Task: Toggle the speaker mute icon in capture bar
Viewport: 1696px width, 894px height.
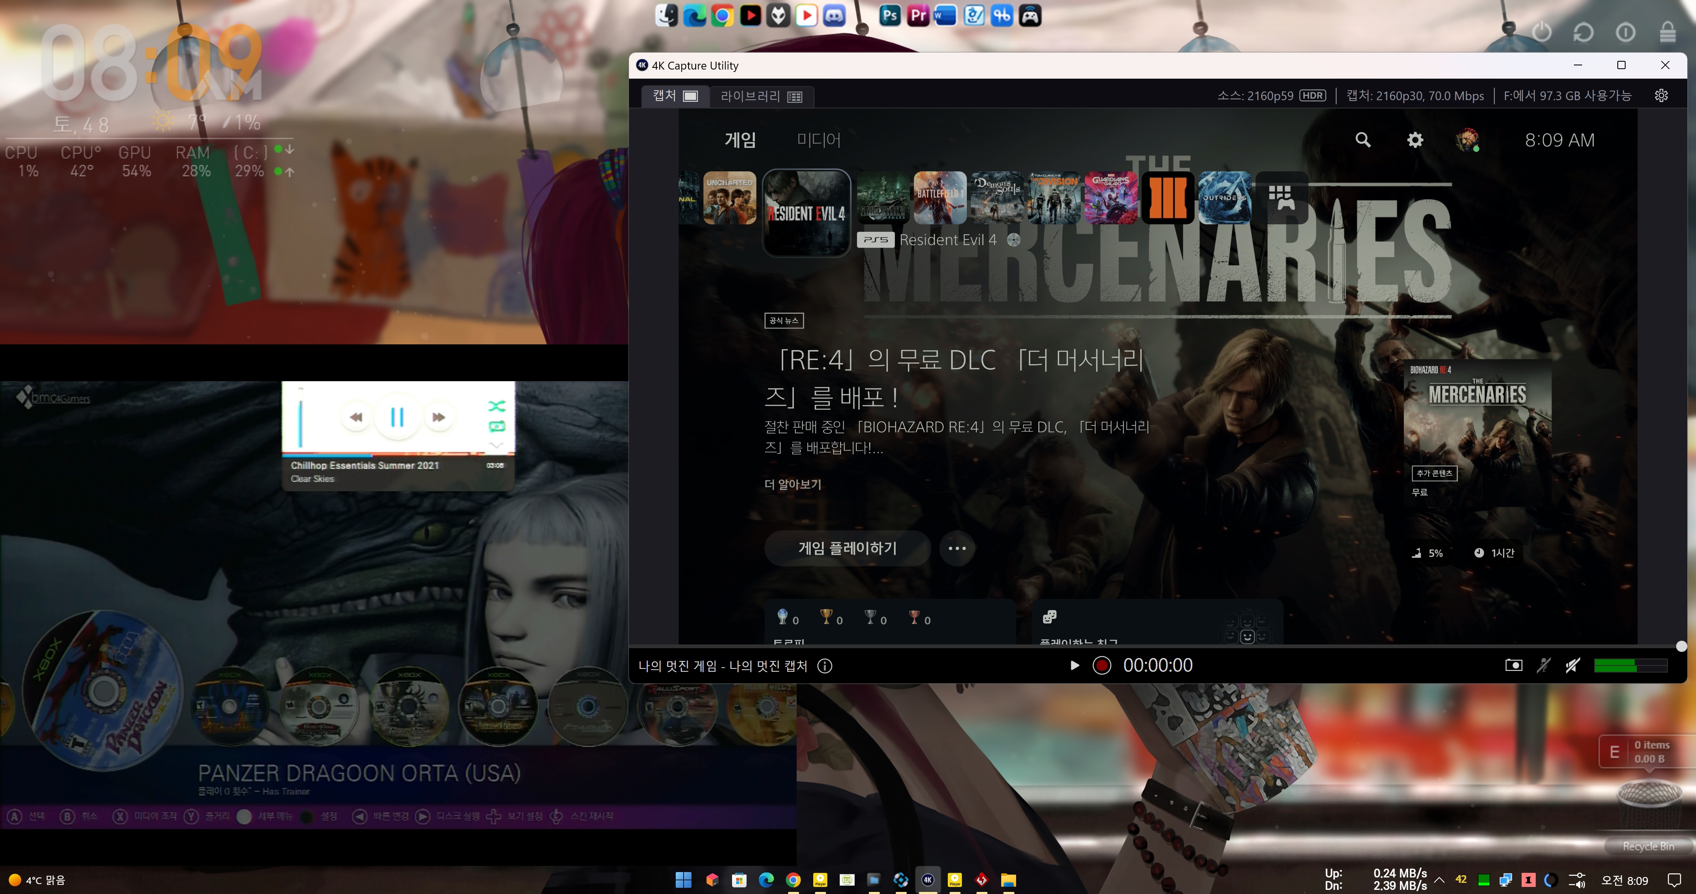Action: [x=1573, y=666]
